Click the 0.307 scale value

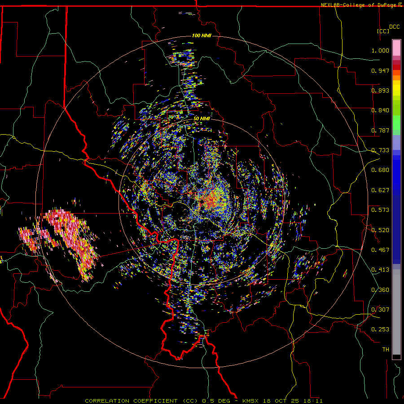tap(380, 310)
